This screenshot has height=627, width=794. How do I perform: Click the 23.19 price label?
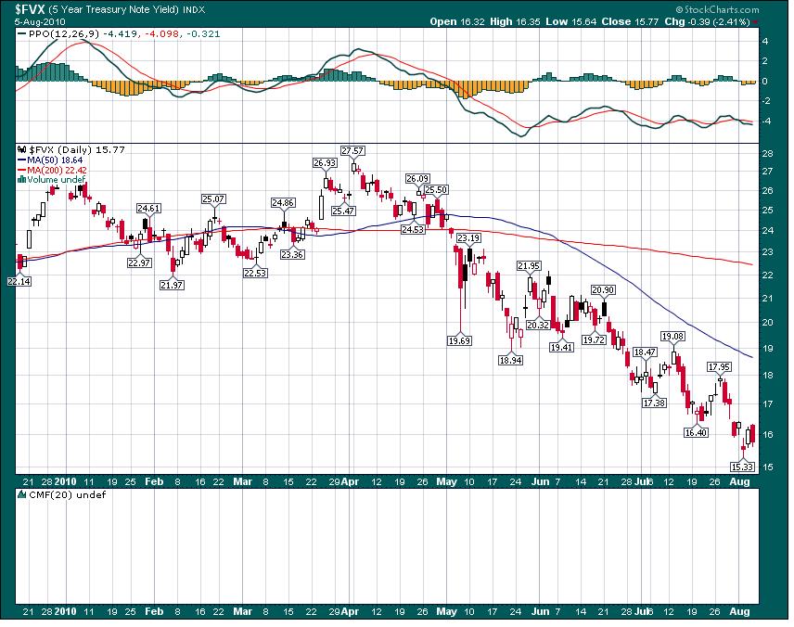click(468, 237)
